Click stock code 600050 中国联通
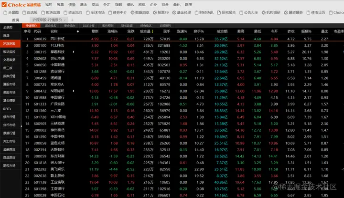Screen dimensions: 344x198 pyautogui.click(x=40, y=65)
